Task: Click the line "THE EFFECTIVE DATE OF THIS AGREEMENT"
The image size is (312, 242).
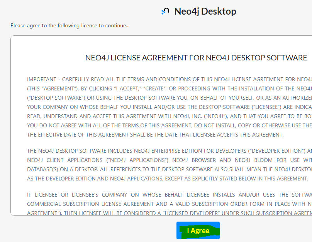Action: pos(155,135)
